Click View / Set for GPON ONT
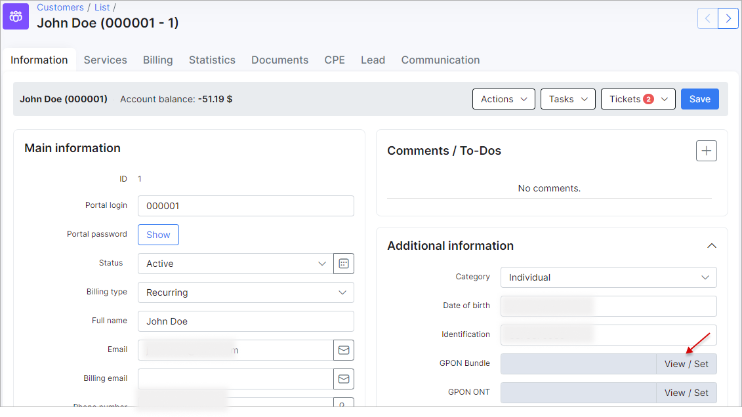This screenshot has width=742, height=417. tap(686, 393)
